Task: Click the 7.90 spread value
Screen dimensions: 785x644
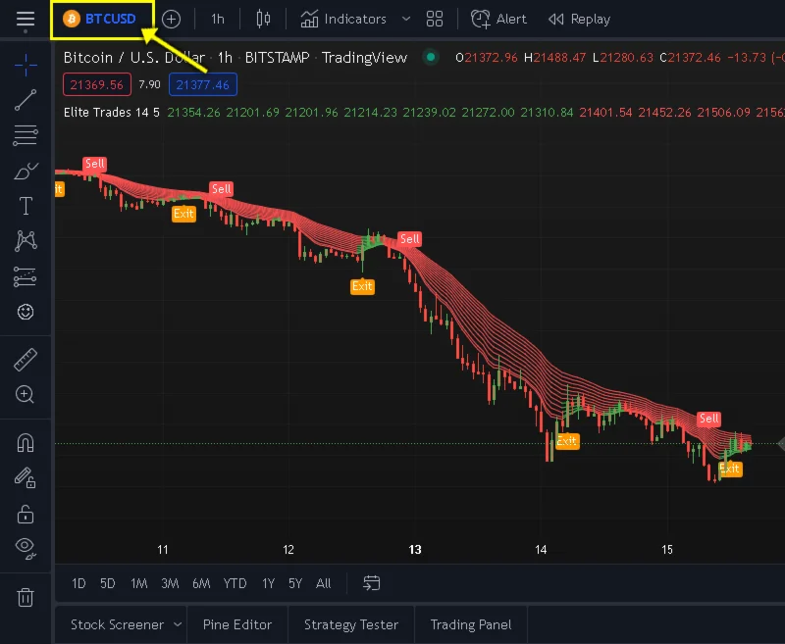Action: [x=150, y=84]
